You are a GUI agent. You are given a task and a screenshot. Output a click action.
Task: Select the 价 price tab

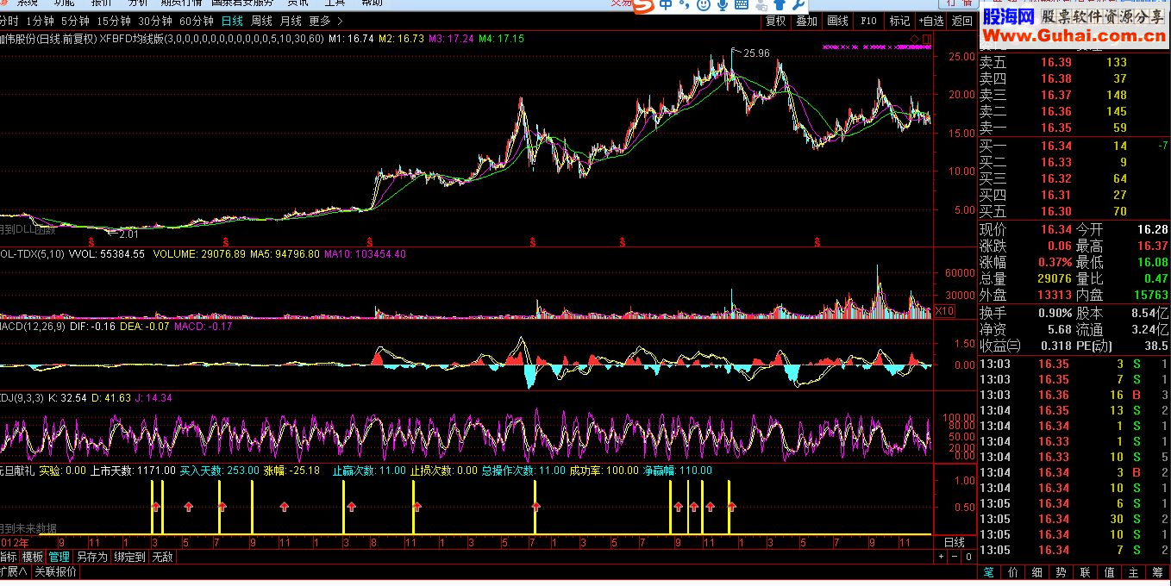click(1013, 572)
